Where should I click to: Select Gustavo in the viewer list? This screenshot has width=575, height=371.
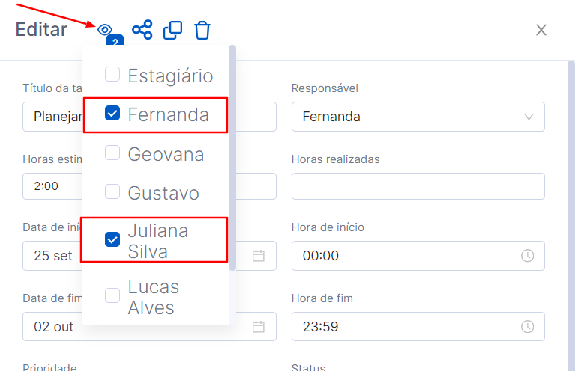[x=112, y=192]
